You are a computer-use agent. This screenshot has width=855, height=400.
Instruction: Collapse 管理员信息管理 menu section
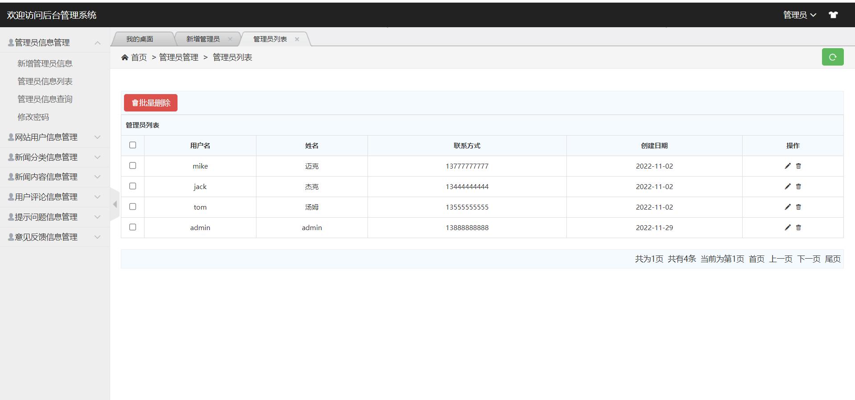tap(55, 42)
